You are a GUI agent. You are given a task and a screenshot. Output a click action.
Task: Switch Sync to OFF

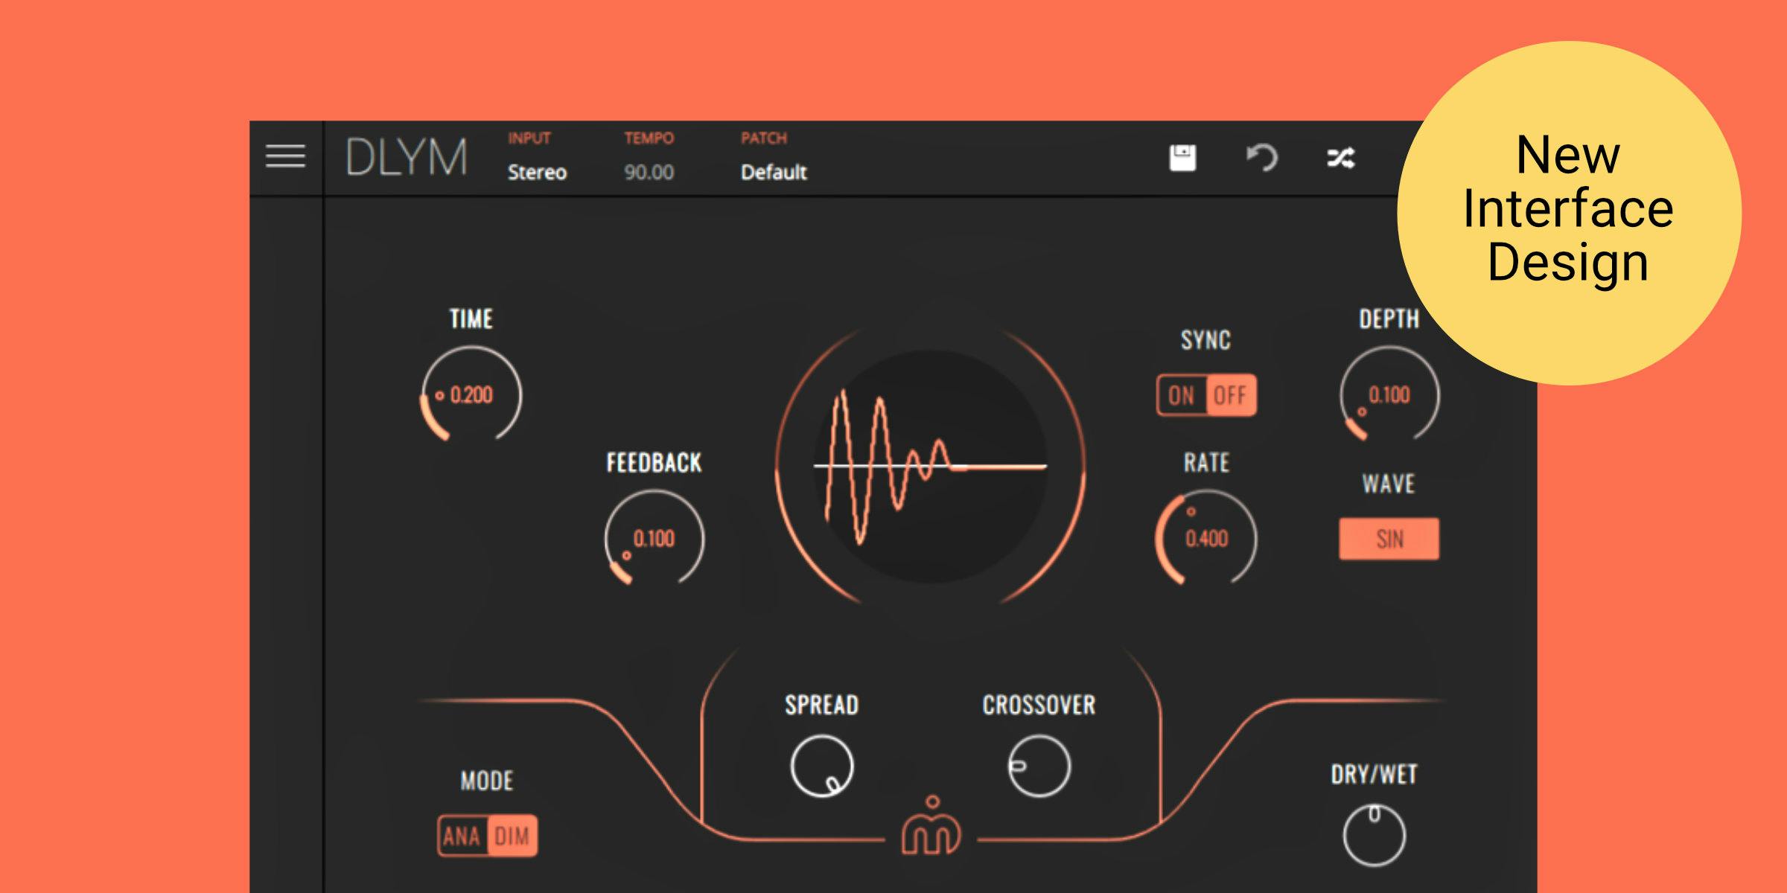1230,395
